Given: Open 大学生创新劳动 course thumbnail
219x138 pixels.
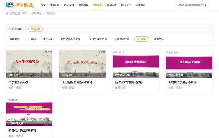Looking at the screenshot, I should (29, 64).
